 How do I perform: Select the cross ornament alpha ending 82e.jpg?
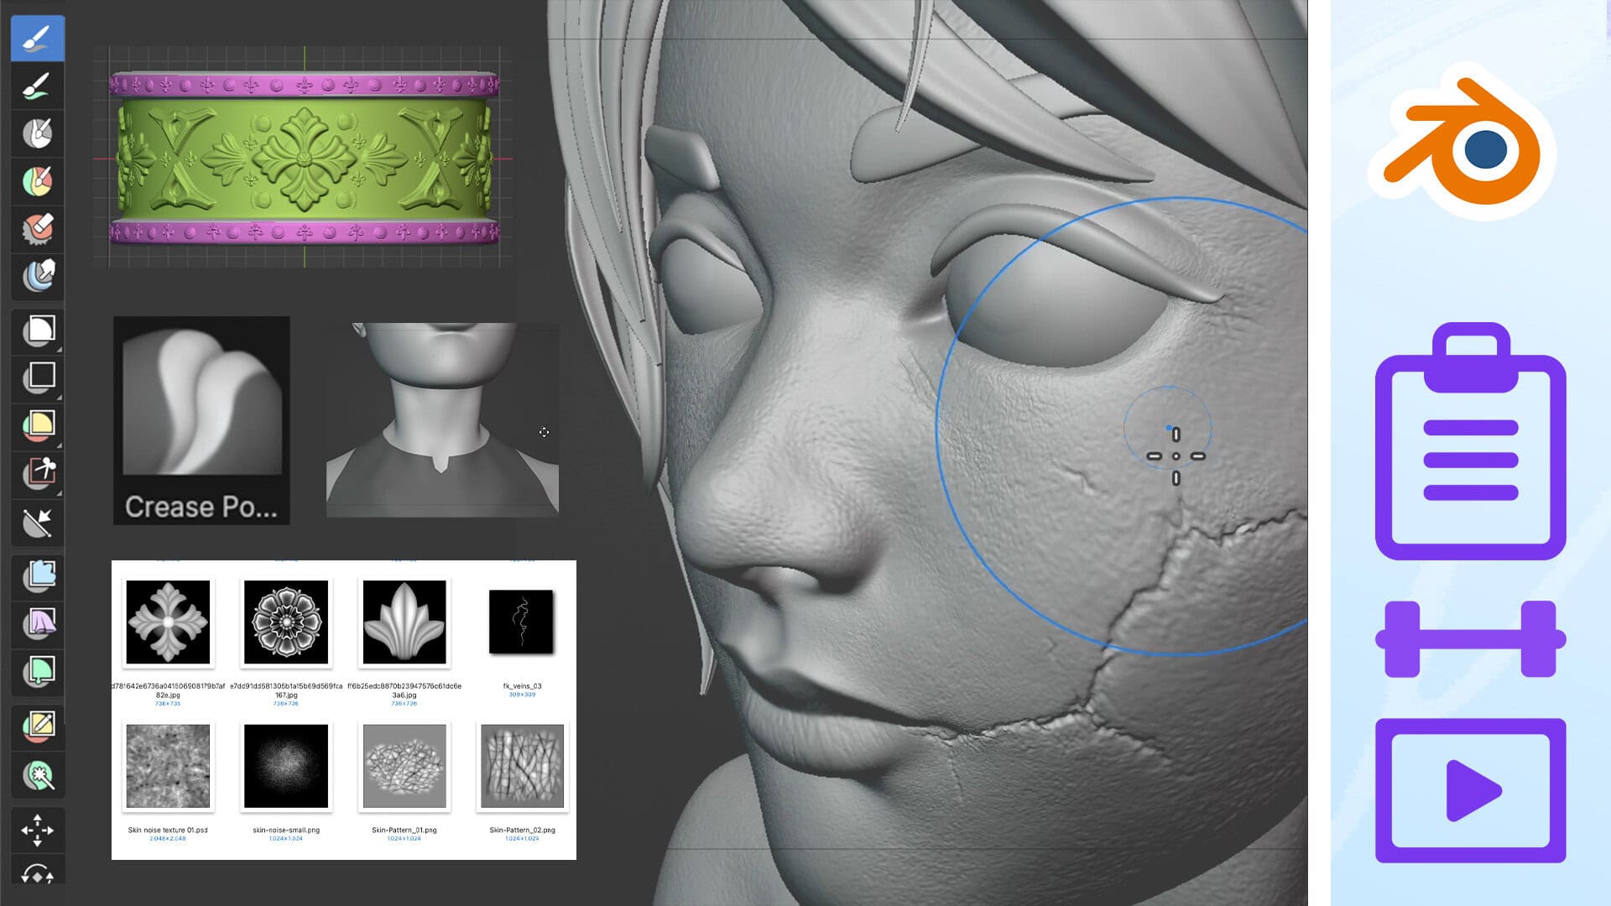[168, 622]
